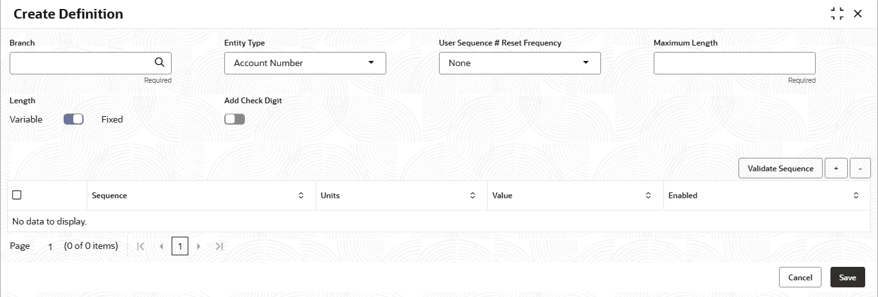Go to the first page of the table

coord(141,246)
